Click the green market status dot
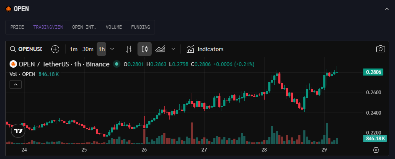This screenshot has height=159, width=395. (x=116, y=64)
